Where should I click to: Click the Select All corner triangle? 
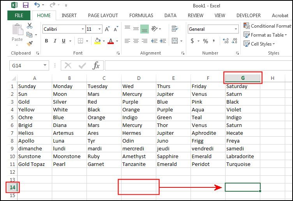(x=14, y=78)
